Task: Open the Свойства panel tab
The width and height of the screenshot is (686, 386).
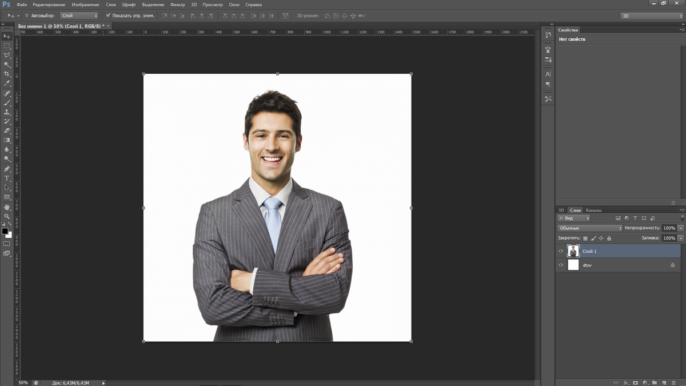Action: (x=568, y=30)
